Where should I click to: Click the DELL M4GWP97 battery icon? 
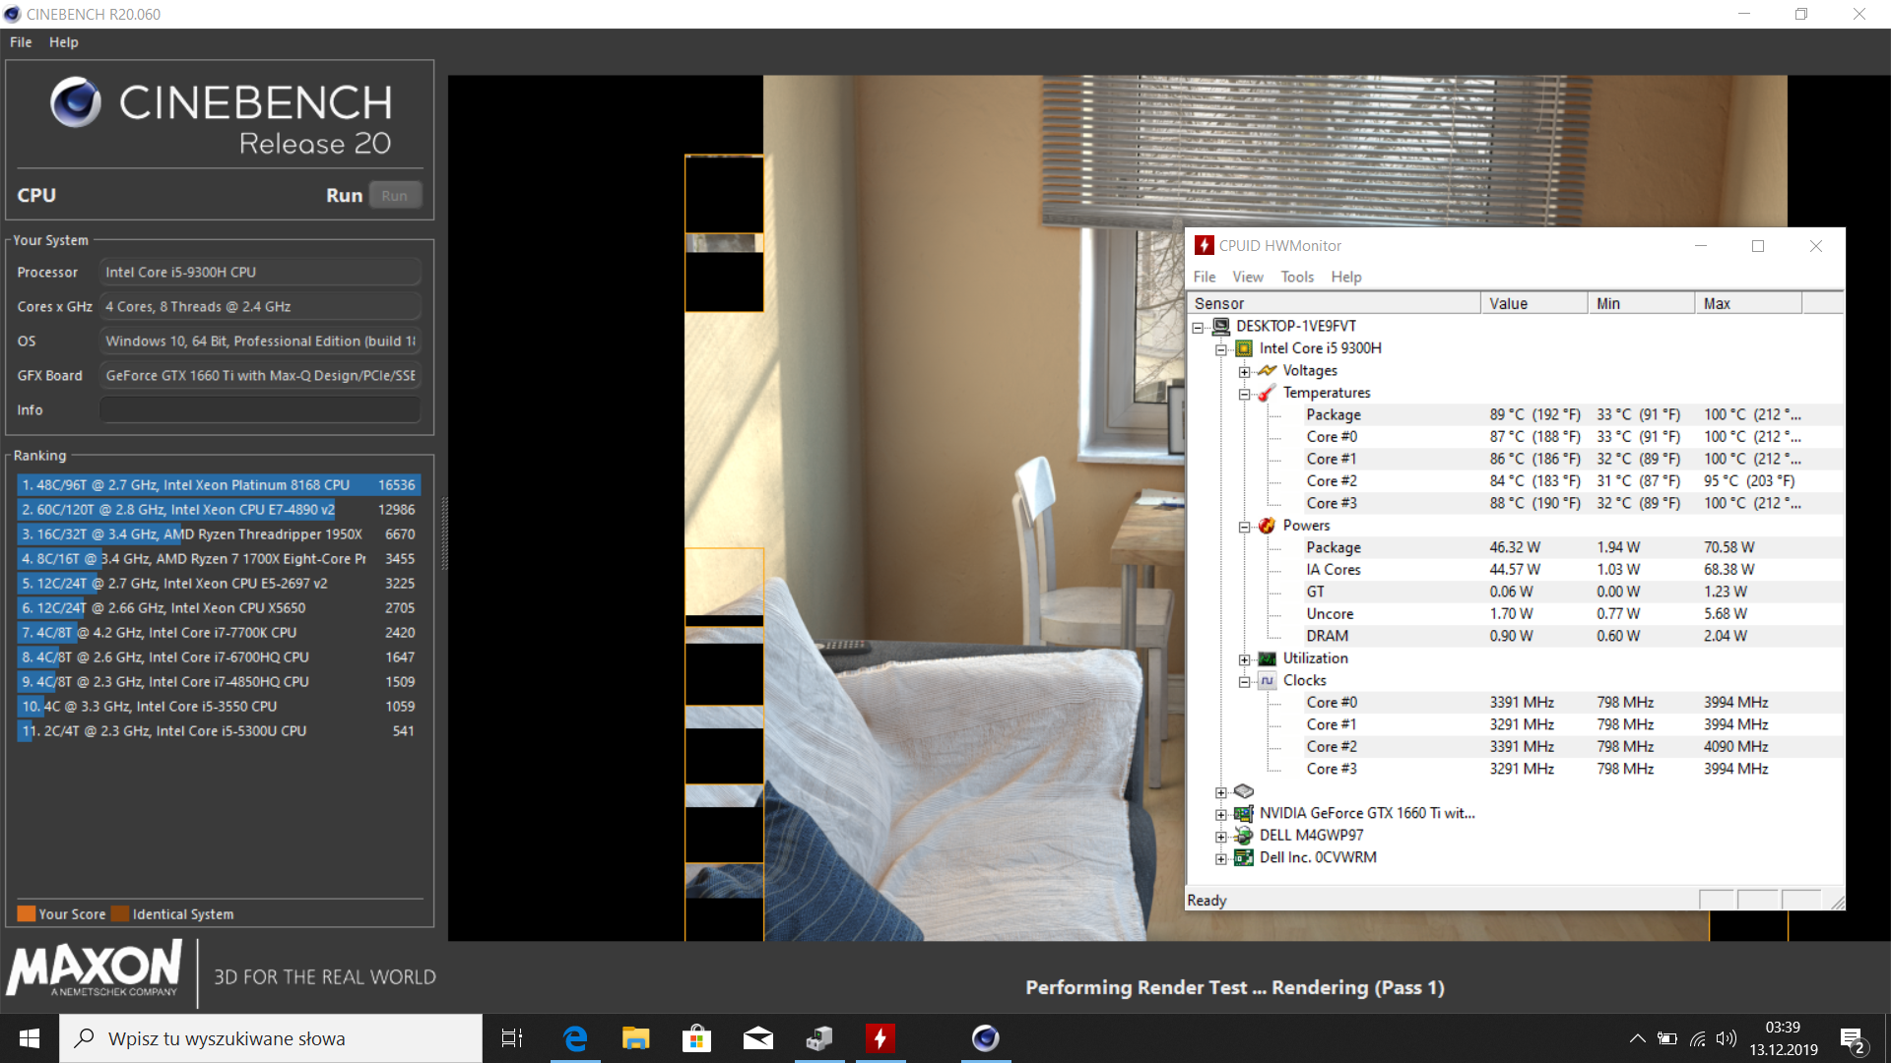pyautogui.click(x=1244, y=836)
